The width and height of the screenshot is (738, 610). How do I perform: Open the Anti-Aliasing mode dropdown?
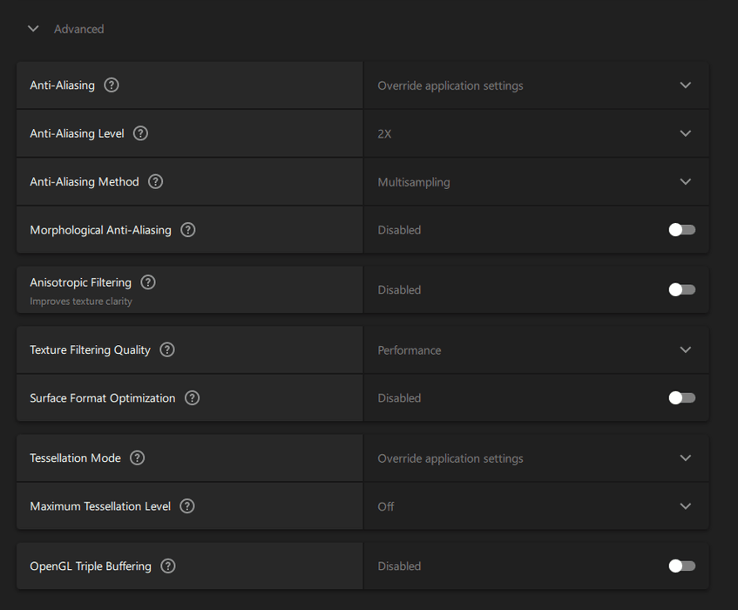click(536, 85)
